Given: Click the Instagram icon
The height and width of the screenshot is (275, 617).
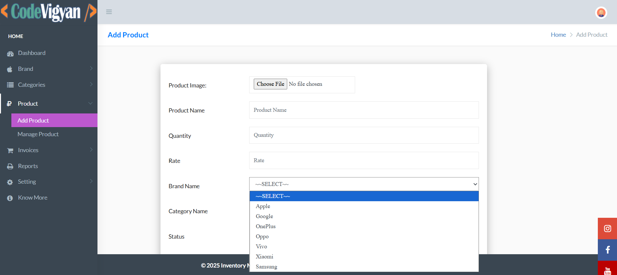Looking at the screenshot, I should [x=607, y=229].
